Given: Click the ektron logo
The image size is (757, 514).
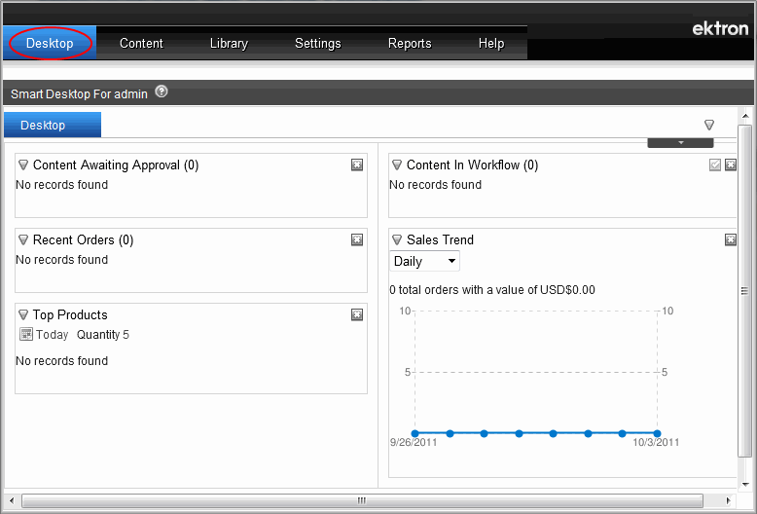Looking at the screenshot, I should click(x=720, y=28).
